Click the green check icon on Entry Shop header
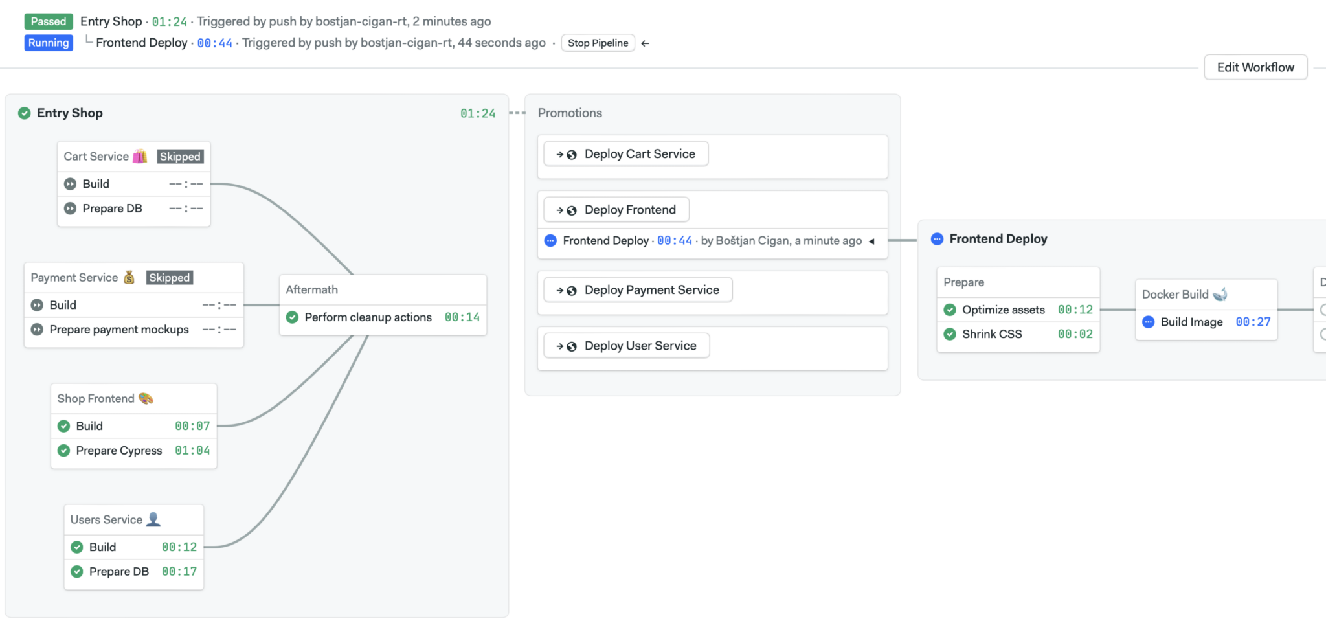Image resolution: width=1326 pixels, height=632 pixels. pyautogui.click(x=24, y=113)
